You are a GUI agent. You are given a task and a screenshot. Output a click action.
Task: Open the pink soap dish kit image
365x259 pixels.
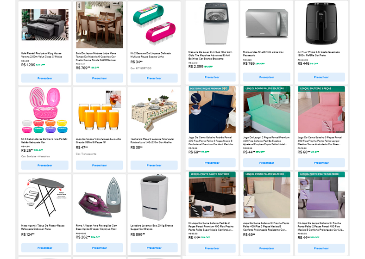click(44, 110)
